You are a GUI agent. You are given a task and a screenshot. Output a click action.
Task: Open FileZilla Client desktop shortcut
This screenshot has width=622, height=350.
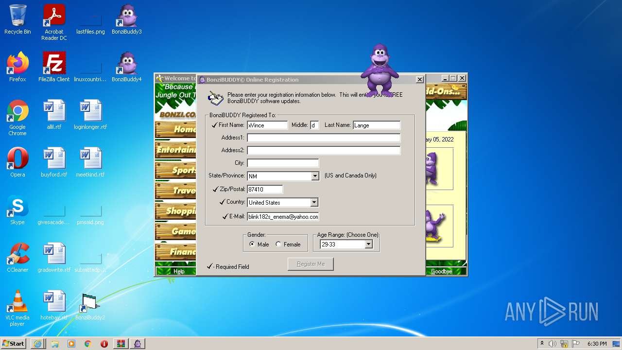[x=54, y=67]
